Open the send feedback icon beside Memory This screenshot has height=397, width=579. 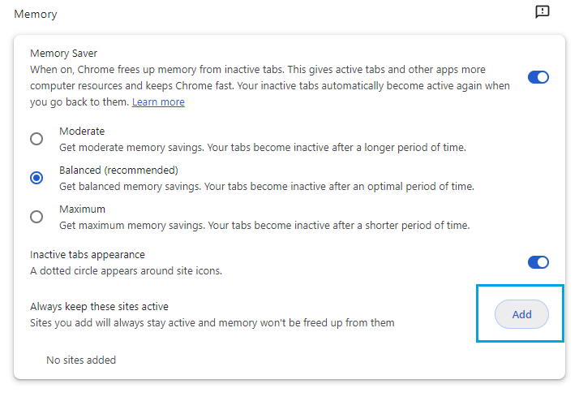coord(543,12)
